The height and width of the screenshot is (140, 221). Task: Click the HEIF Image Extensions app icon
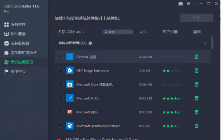(70, 71)
